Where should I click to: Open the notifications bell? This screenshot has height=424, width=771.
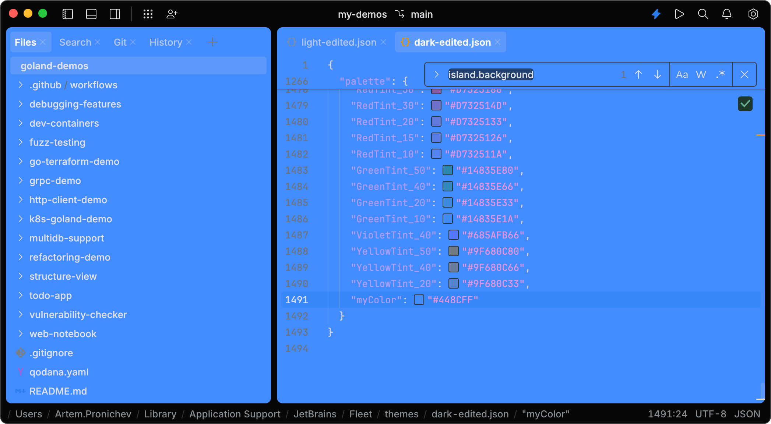click(x=727, y=14)
